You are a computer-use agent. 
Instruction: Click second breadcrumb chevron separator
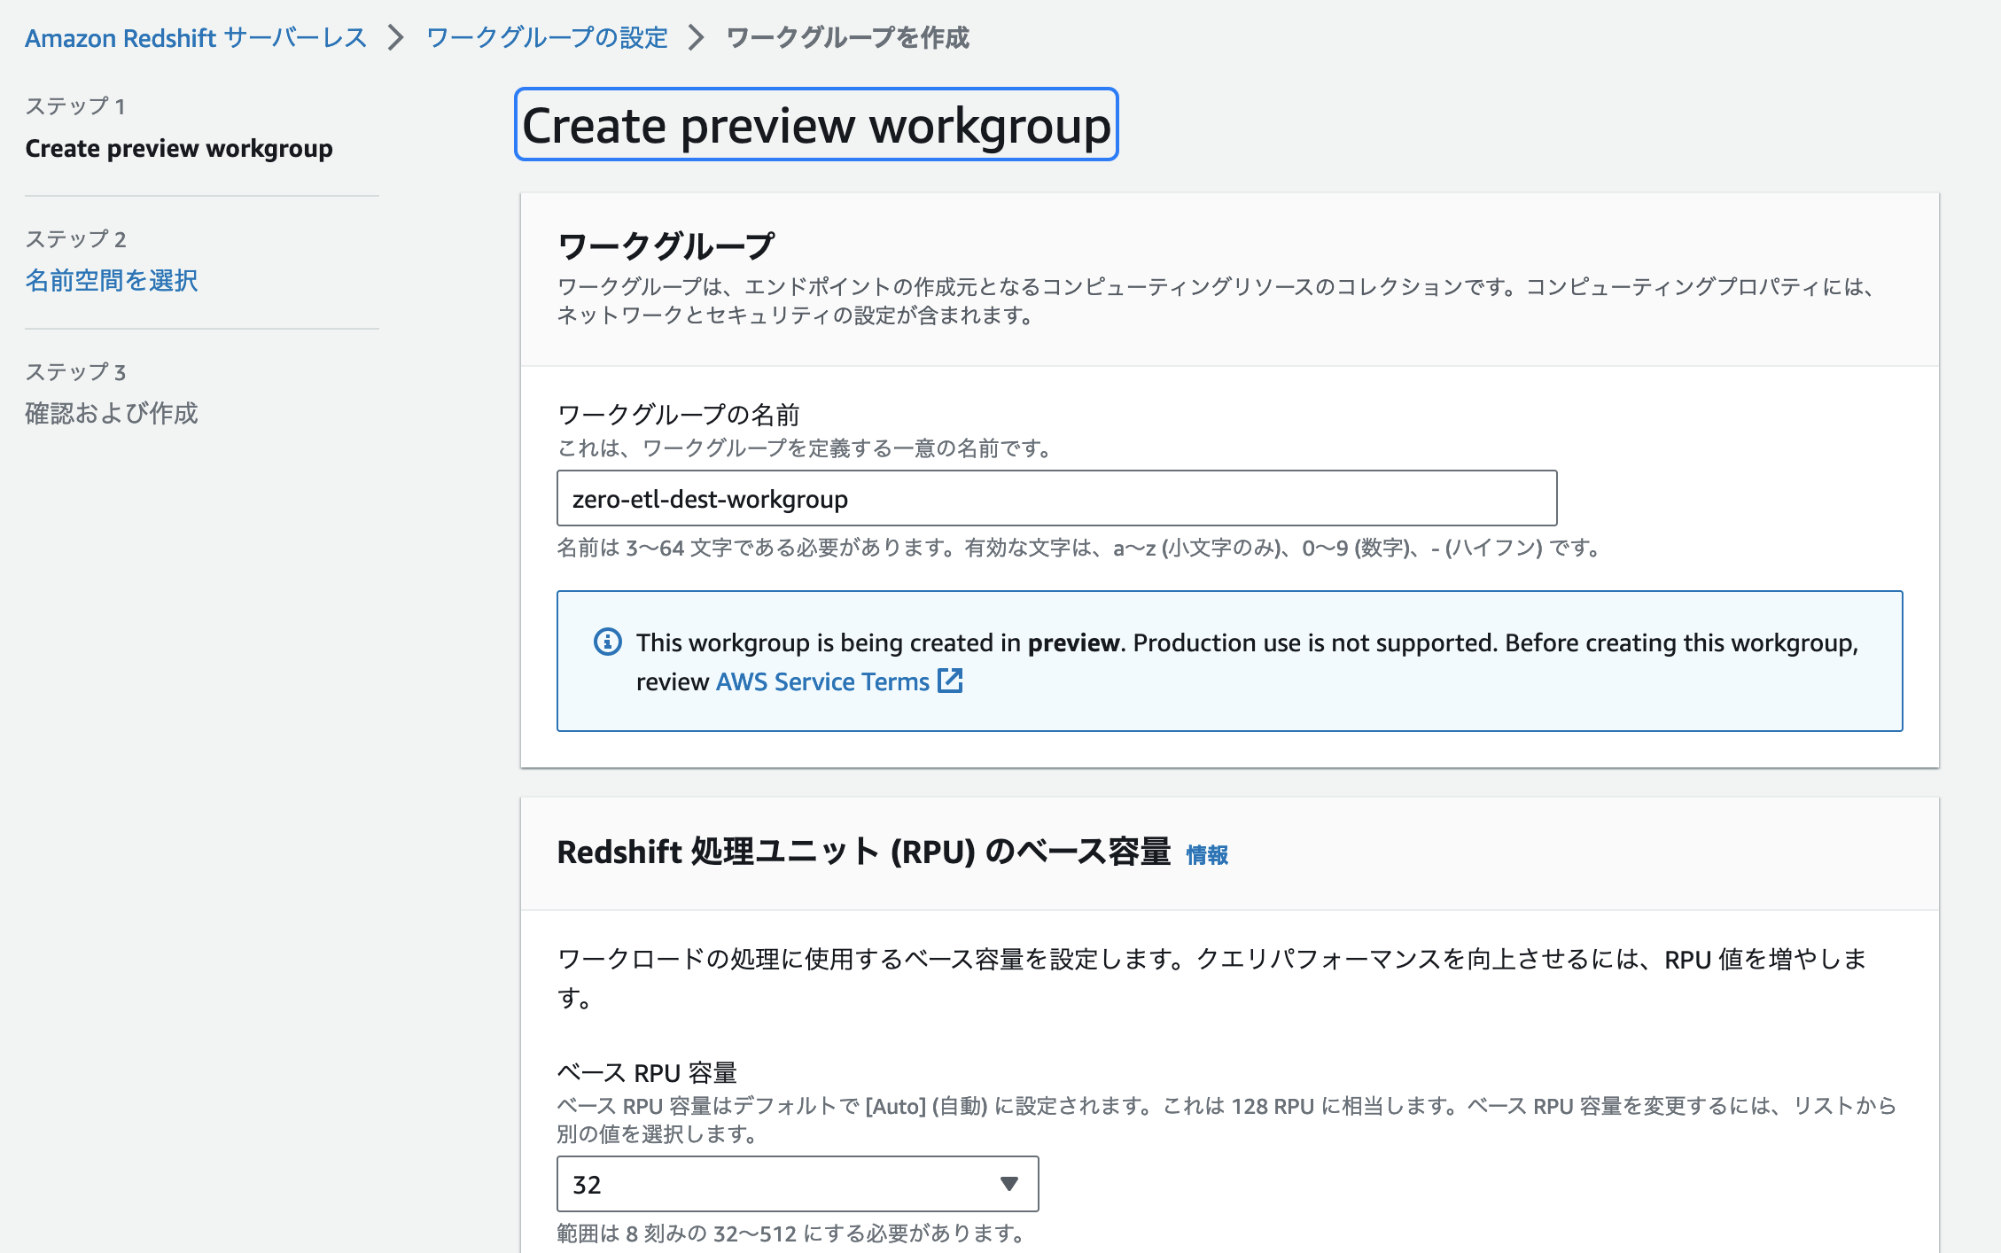[x=697, y=38]
